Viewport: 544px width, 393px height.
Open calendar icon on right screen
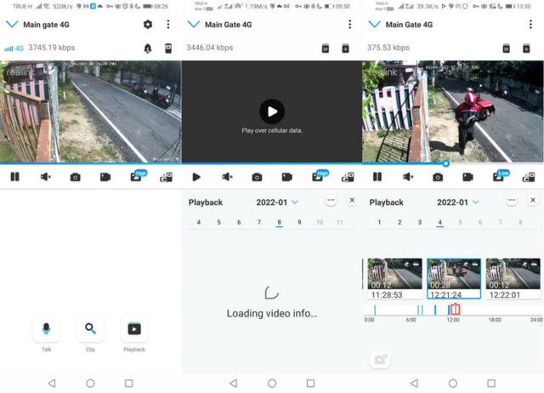pos(507,48)
